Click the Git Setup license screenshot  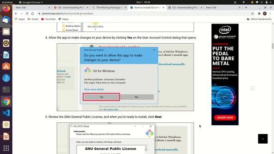(x=125, y=138)
